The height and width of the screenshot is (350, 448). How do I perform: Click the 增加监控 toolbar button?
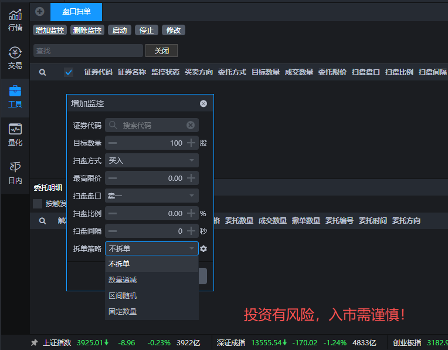(x=50, y=30)
